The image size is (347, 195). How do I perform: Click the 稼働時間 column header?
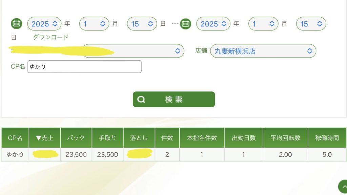coord(327,138)
